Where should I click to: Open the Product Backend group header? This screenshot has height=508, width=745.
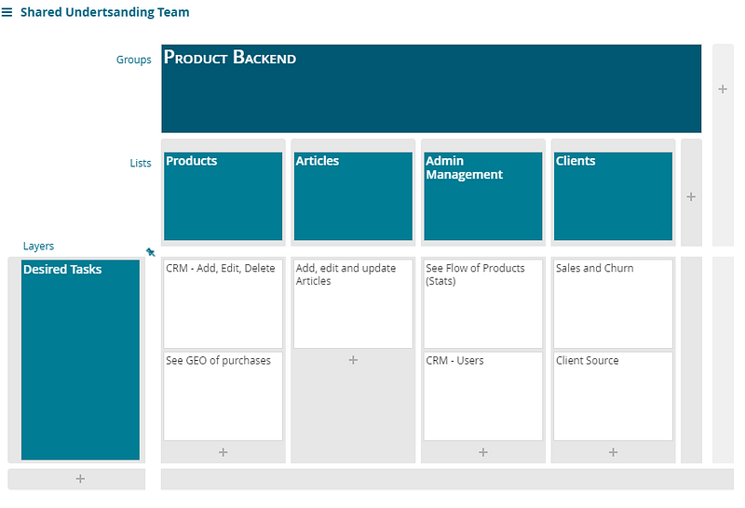(x=431, y=88)
